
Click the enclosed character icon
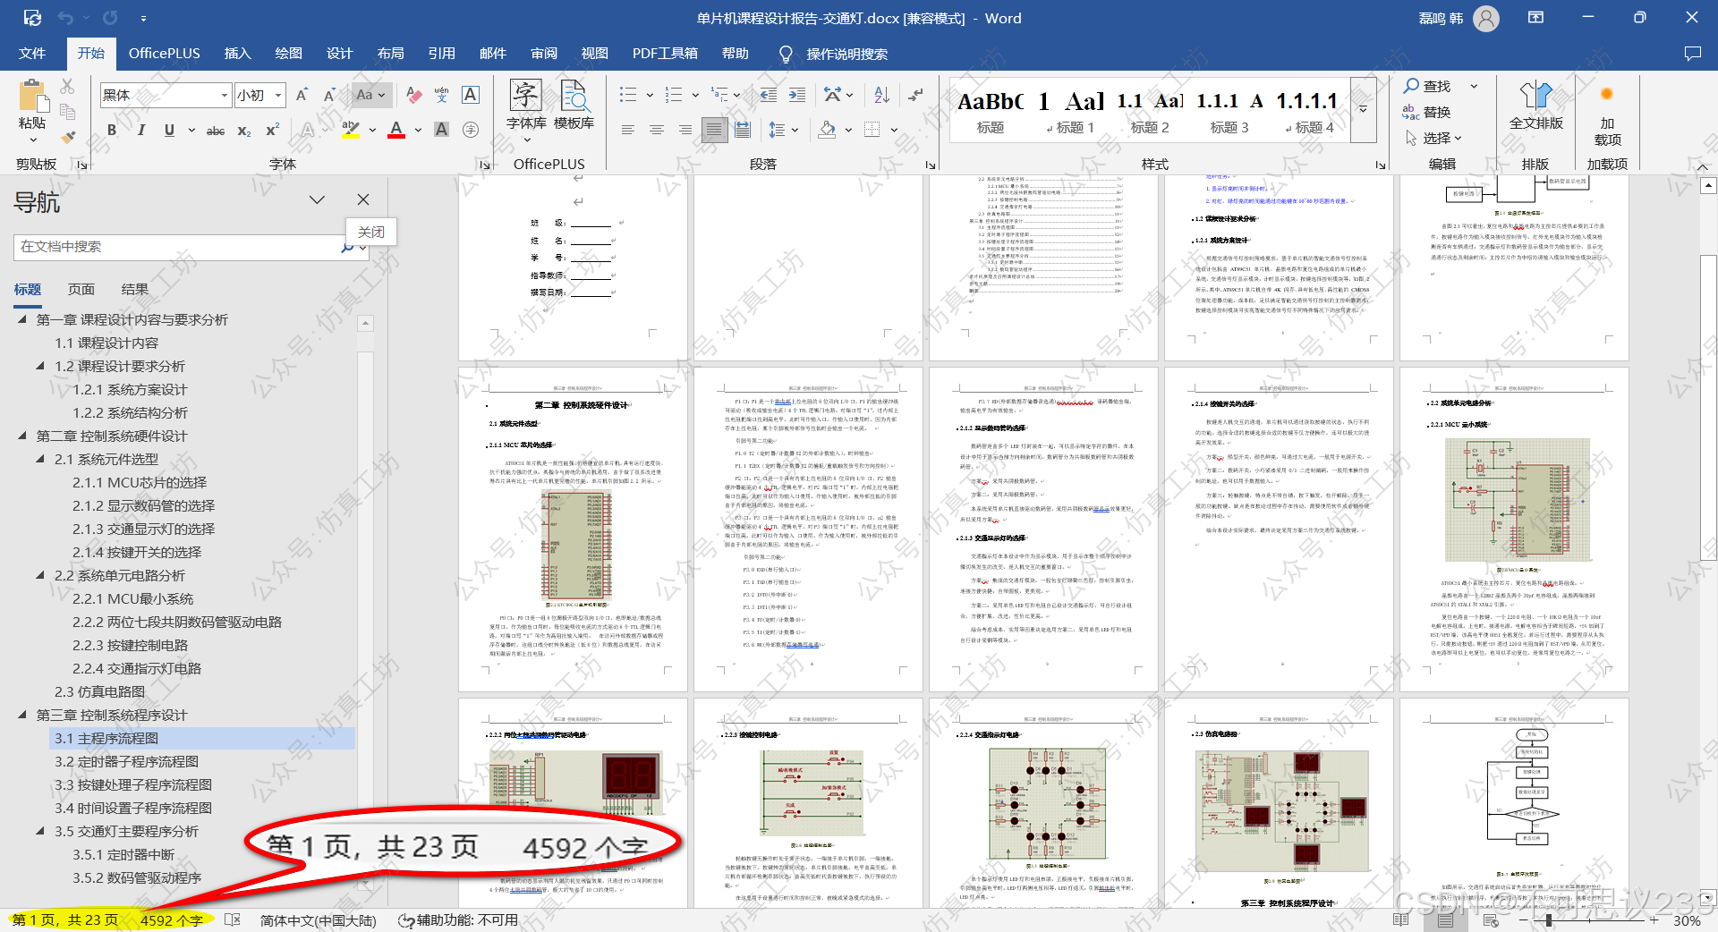tap(471, 131)
